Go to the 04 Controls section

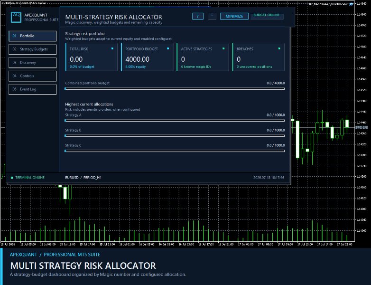click(33, 76)
